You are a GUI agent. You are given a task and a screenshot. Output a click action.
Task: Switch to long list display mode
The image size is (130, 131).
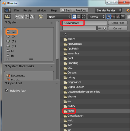tap(79, 17)
